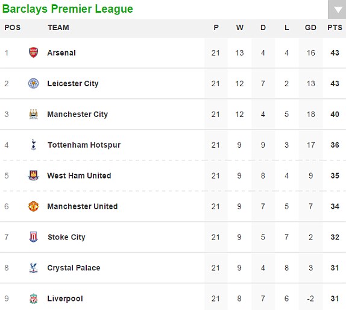
Task: Expand the league selector dropdown arrow
Action: (x=337, y=10)
